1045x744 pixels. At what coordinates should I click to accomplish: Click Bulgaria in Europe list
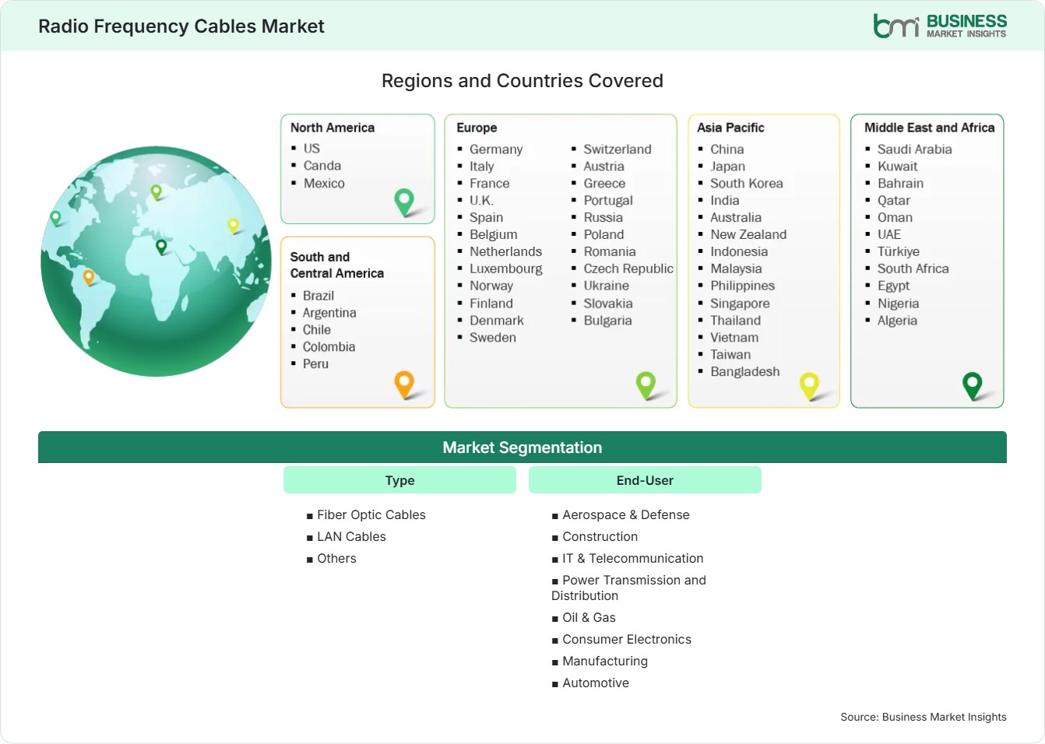pos(607,321)
